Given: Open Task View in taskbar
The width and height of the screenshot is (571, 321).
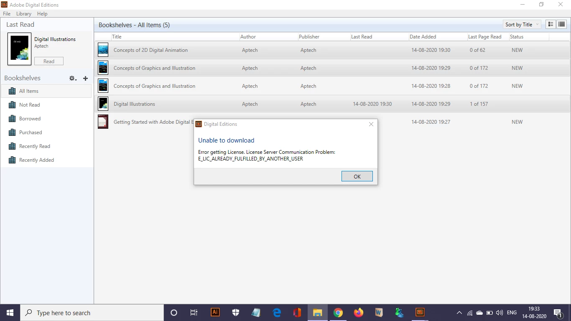Looking at the screenshot, I should pos(194,313).
